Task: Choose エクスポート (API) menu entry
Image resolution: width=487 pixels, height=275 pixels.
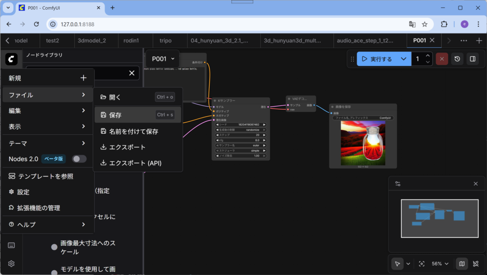Action: coord(135,163)
